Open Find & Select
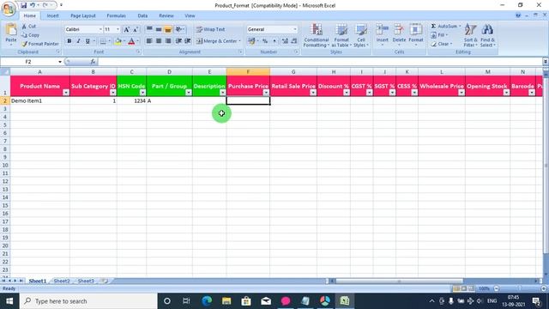Screen dimensions: 549x309 (x=487, y=35)
